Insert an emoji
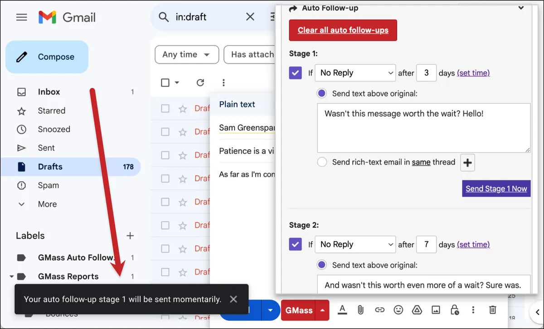 click(x=398, y=310)
